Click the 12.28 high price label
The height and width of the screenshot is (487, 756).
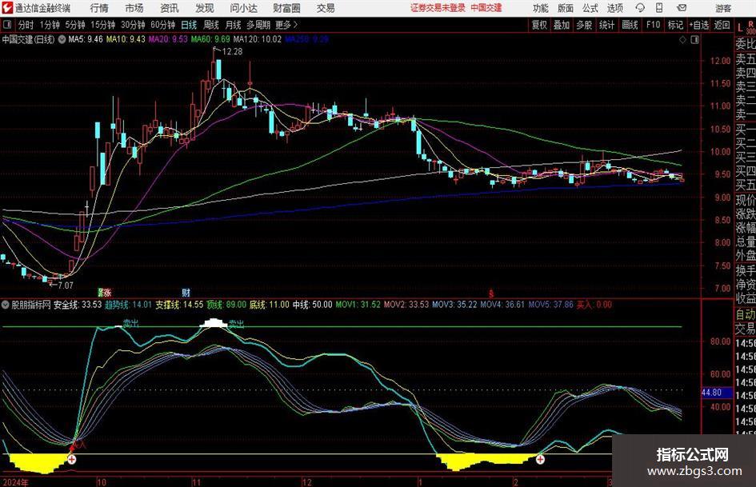point(232,52)
